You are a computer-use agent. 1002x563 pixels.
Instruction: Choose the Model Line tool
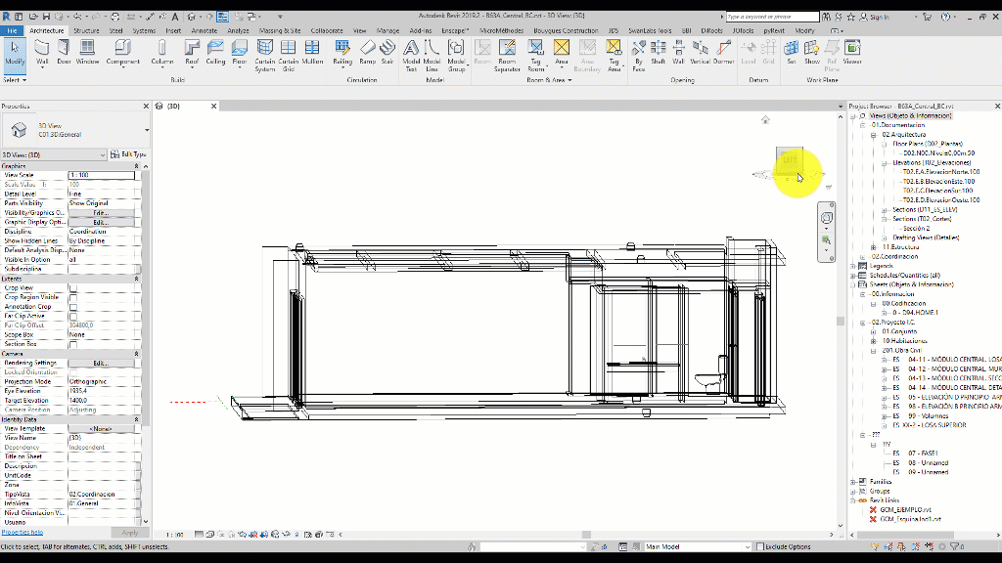[x=432, y=56]
